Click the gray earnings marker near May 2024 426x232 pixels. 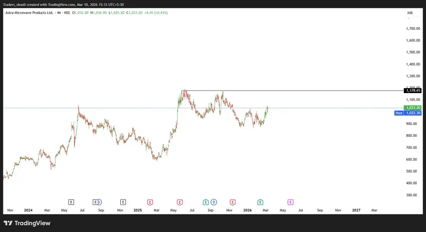pyautogui.click(x=71, y=202)
